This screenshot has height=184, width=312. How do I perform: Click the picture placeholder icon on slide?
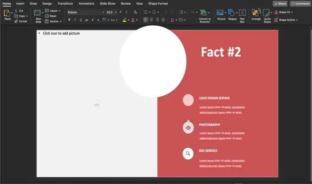[97, 104]
